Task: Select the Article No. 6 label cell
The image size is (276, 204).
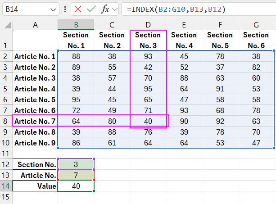Action: (35, 110)
